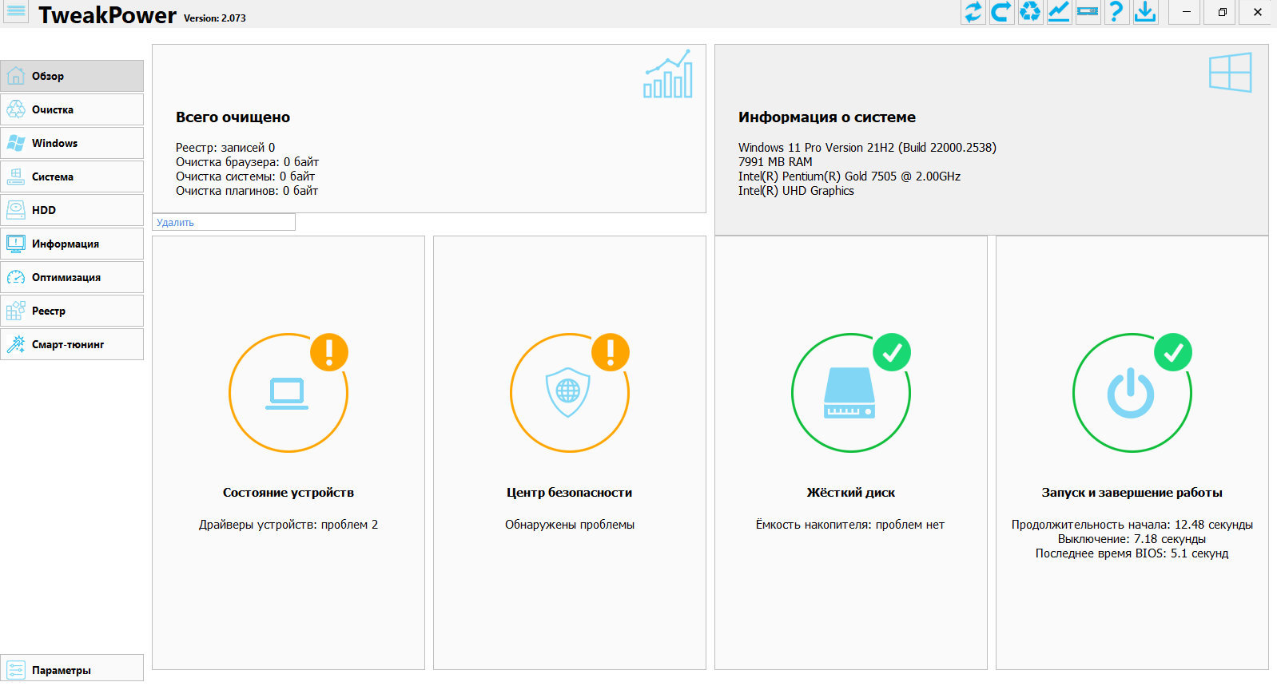Screen dimensions: 1277x686
Task: Click the warning badge on security center
Action: coord(611,352)
